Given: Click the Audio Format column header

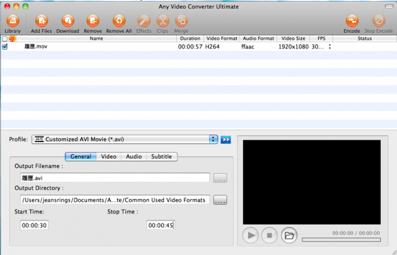Looking at the screenshot, I should pos(258,38).
